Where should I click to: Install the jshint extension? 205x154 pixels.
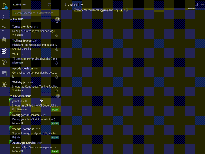click(x=55, y=110)
